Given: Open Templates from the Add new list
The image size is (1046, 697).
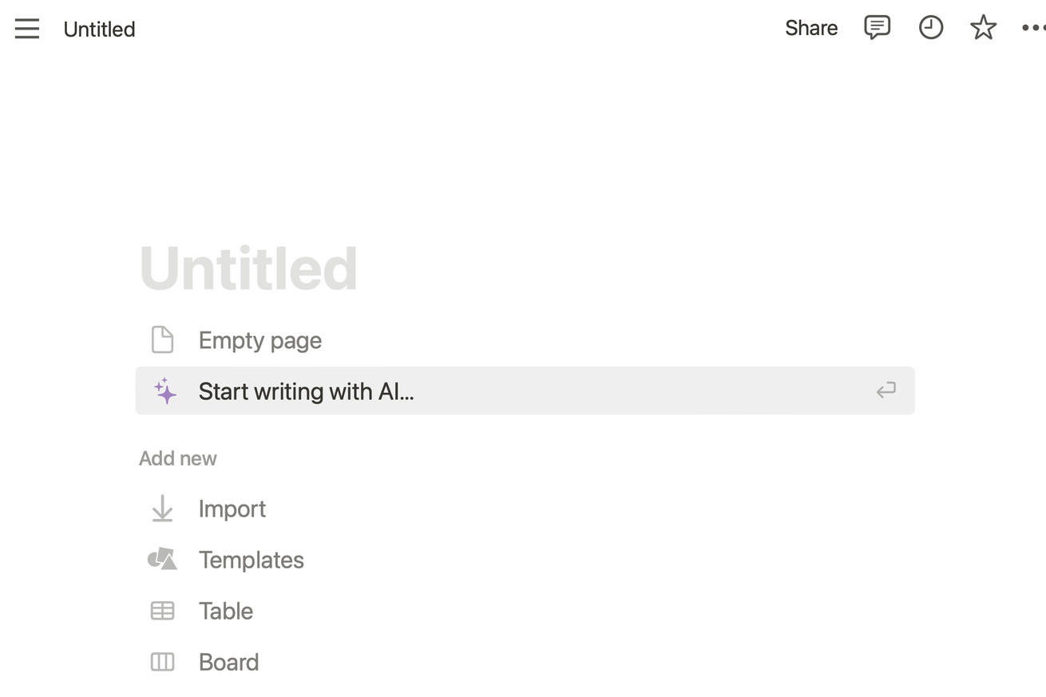Looking at the screenshot, I should tap(251, 560).
